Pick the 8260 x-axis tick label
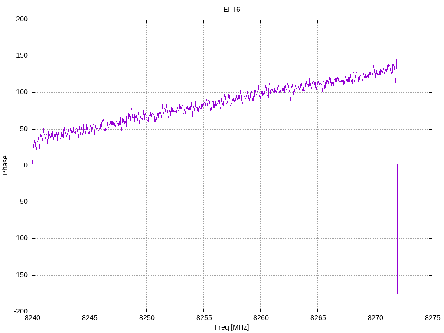 [x=261, y=319]
